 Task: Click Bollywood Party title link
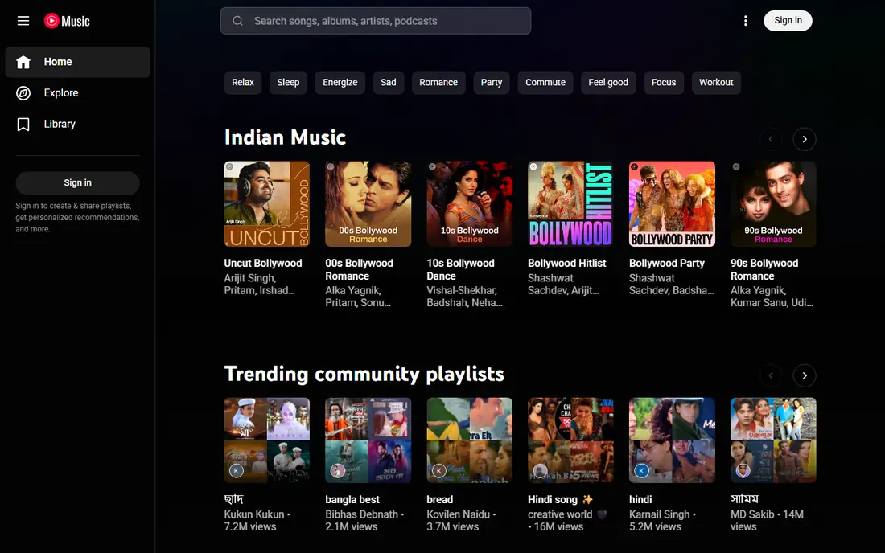[x=667, y=264]
